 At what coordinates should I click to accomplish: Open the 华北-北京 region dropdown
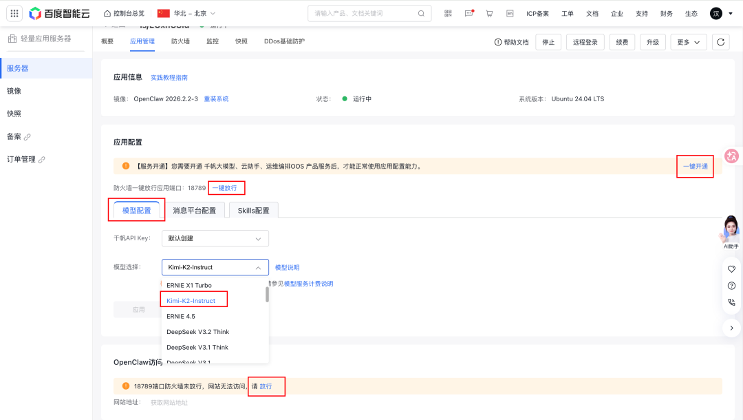pyautogui.click(x=193, y=12)
